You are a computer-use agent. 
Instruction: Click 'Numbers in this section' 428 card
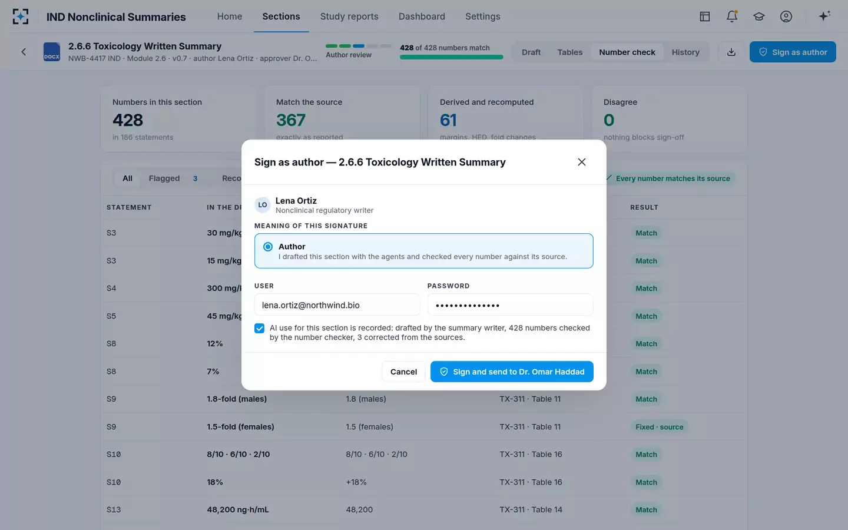click(178, 119)
